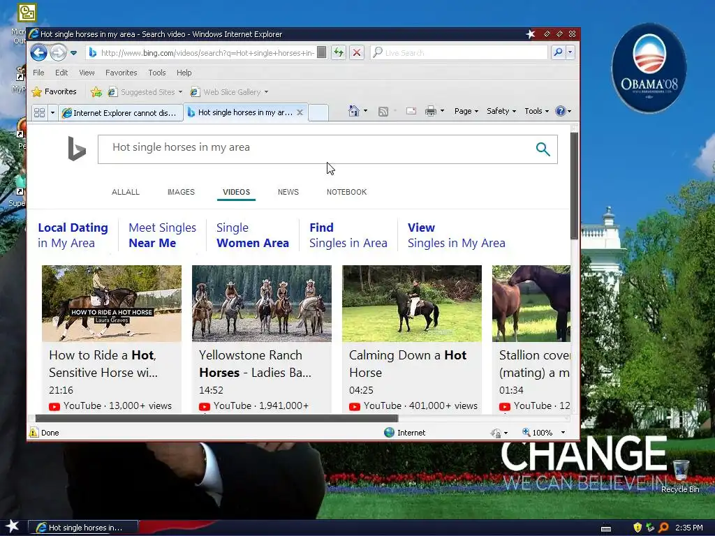Click the horizontal scrollbar thumb

click(216, 419)
